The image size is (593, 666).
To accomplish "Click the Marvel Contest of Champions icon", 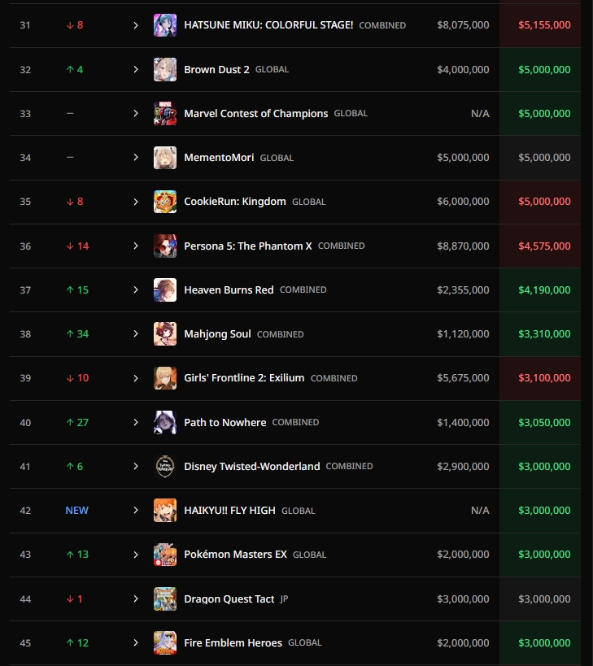I will pos(165,114).
